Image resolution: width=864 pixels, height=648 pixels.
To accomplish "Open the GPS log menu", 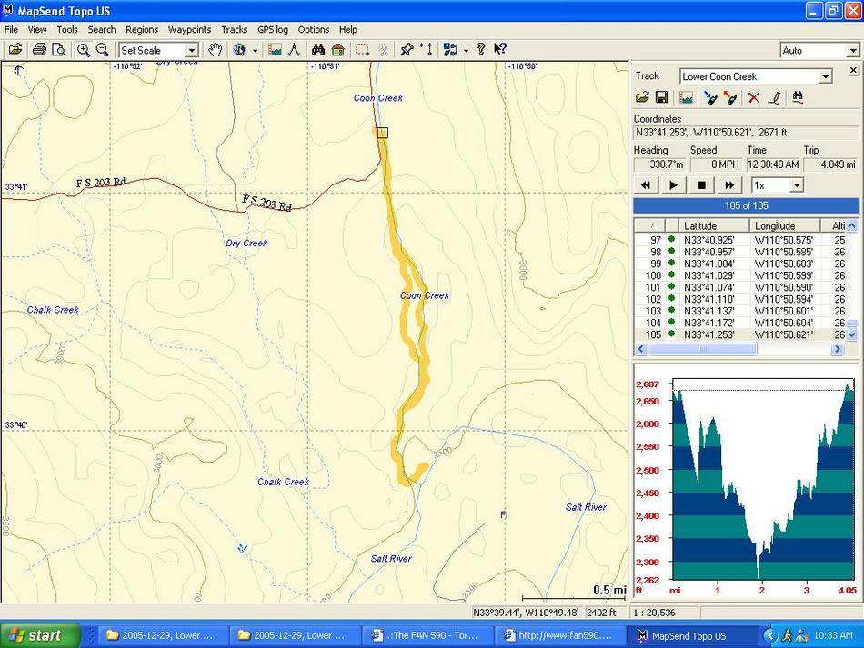I will click(x=273, y=30).
